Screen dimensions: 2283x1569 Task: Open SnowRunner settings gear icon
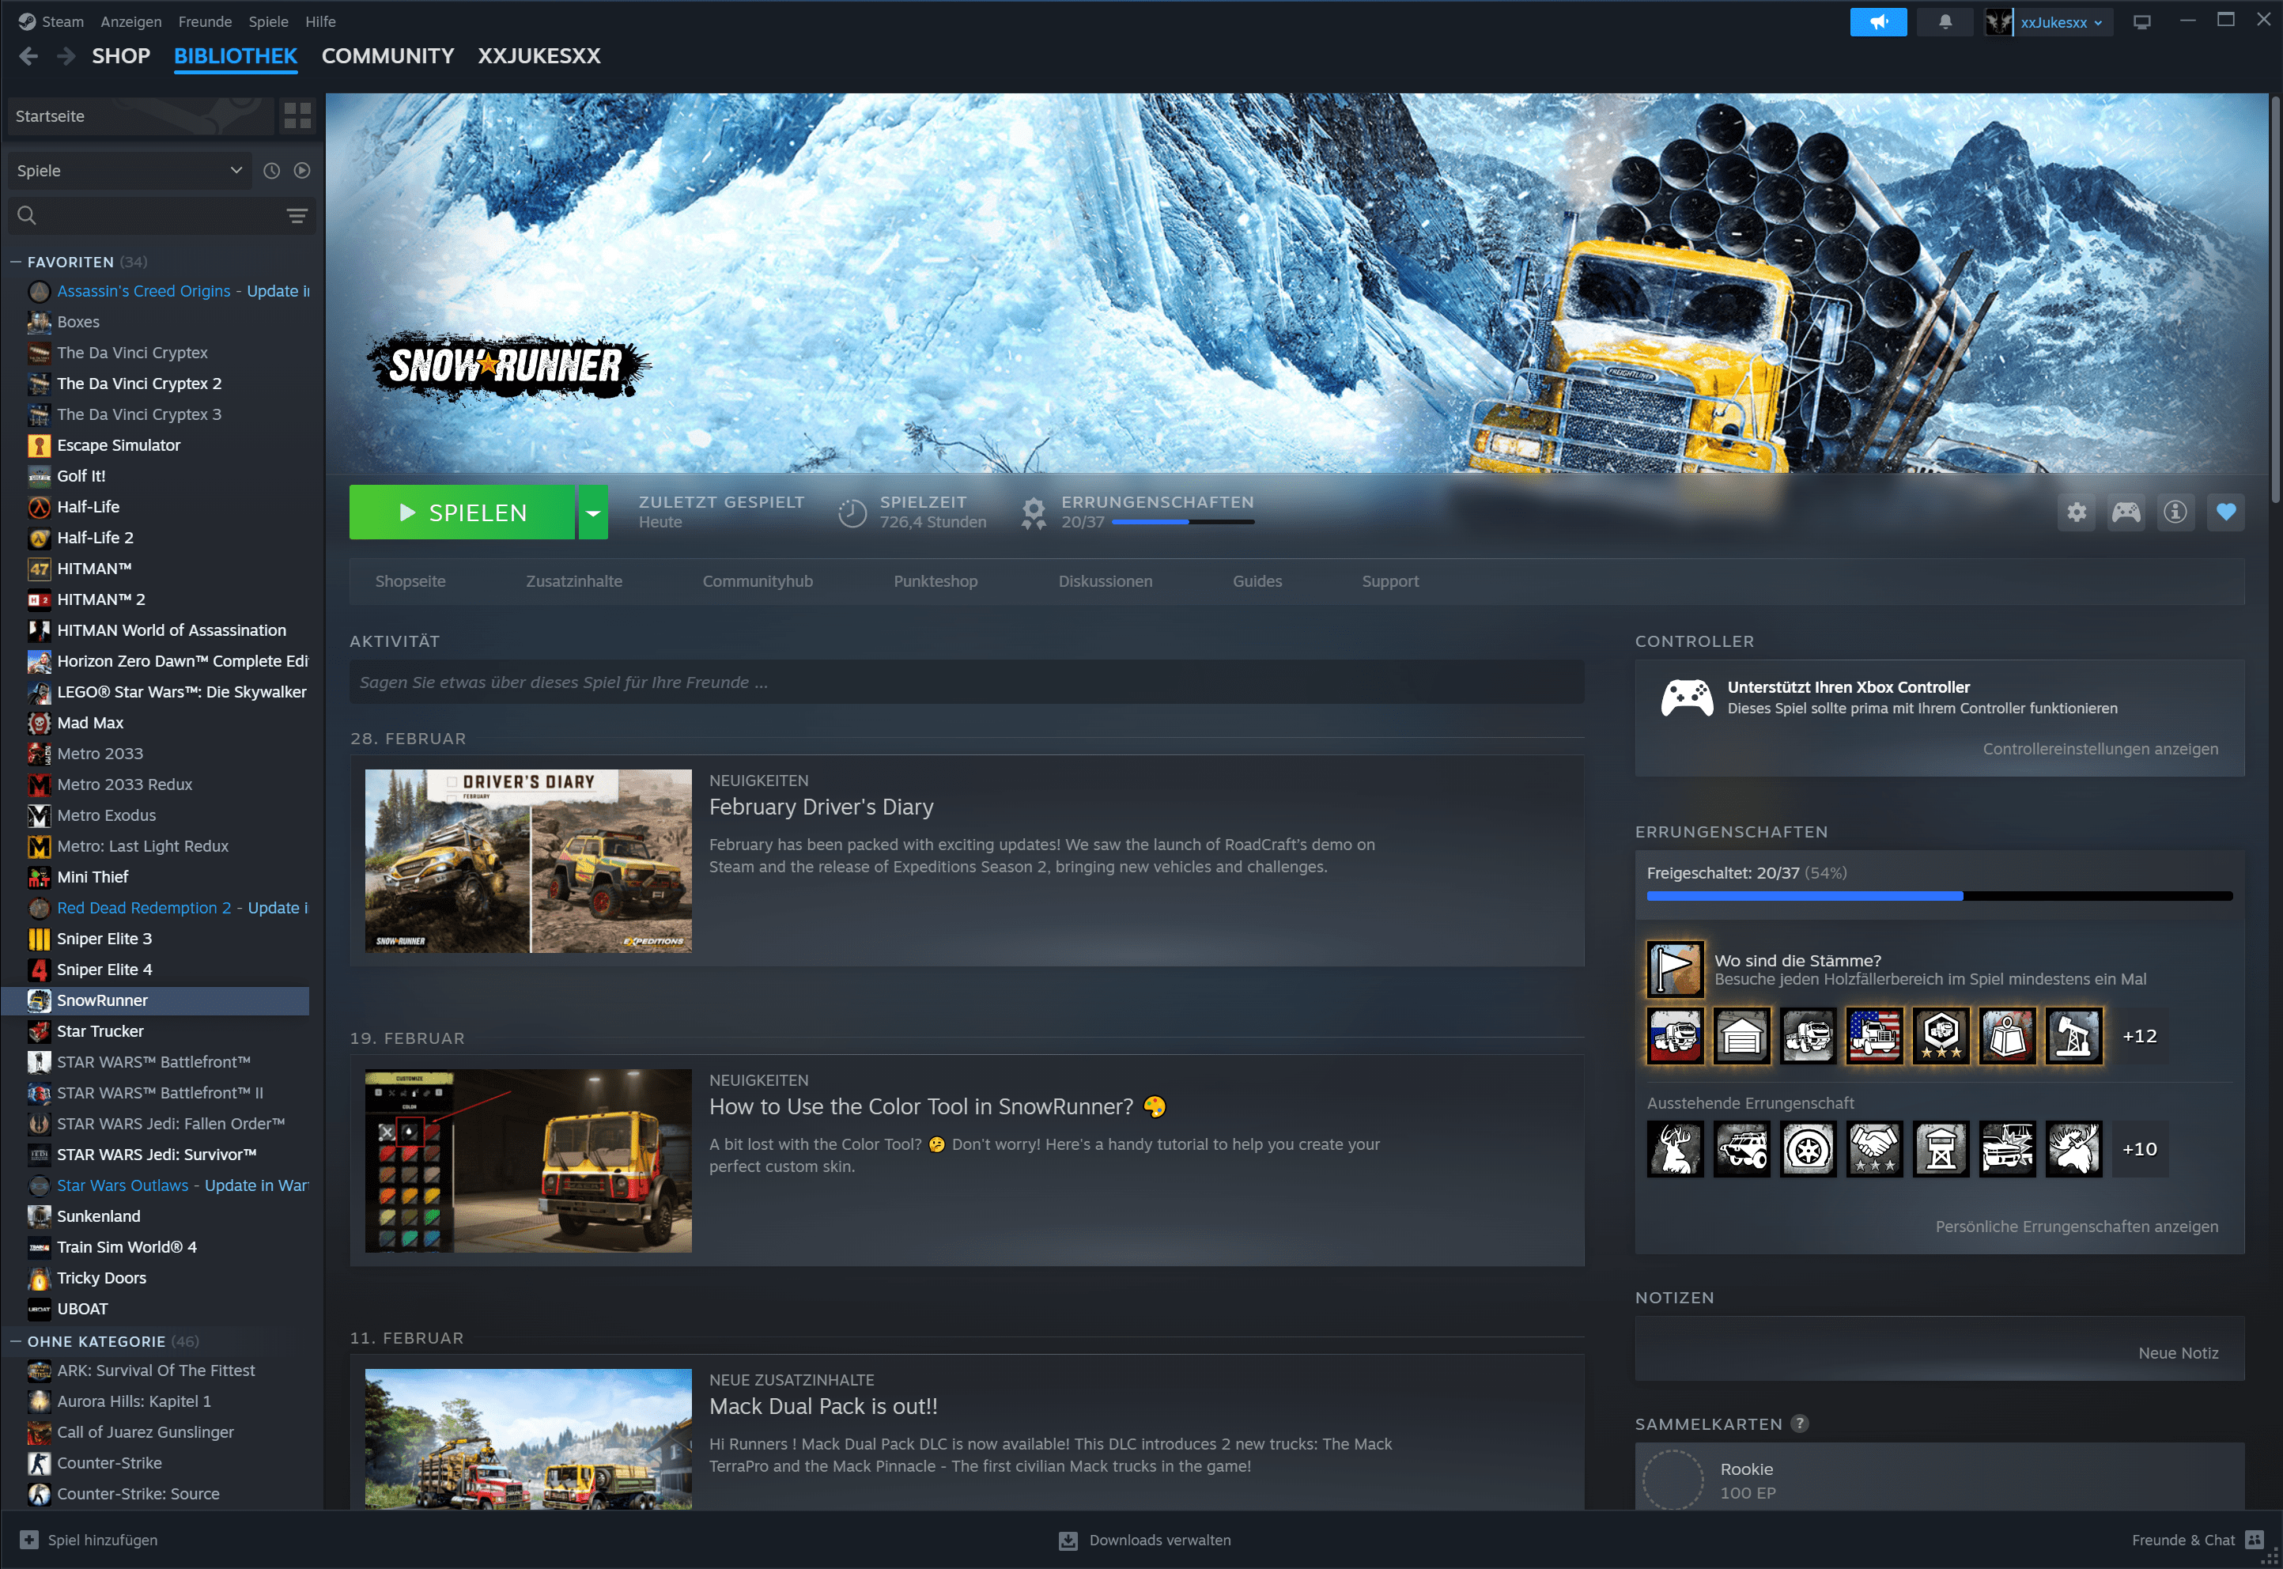[x=2076, y=511]
